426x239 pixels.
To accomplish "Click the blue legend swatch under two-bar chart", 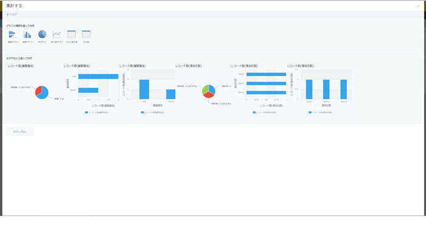I will (x=86, y=112).
